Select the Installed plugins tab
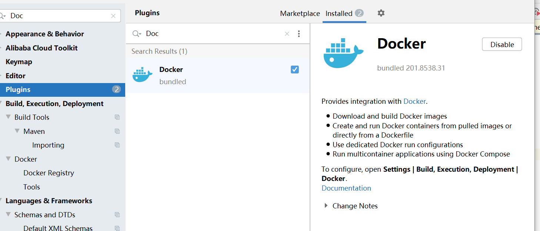Screen dimensions: 540x231 click(x=339, y=14)
